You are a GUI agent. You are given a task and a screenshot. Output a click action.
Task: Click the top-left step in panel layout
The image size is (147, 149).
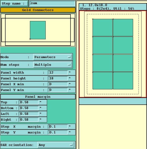point(102,28)
